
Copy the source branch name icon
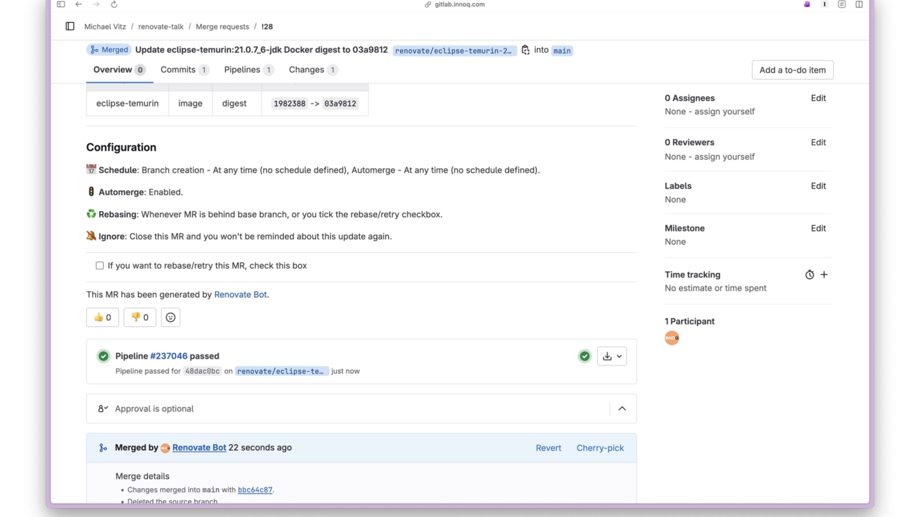click(526, 50)
